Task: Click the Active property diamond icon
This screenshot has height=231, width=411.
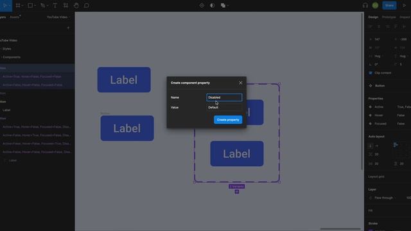Action: (371, 107)
